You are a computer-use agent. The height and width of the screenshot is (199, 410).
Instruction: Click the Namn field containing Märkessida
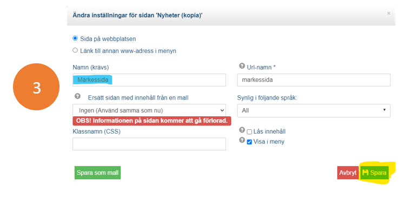click(149, 79)
